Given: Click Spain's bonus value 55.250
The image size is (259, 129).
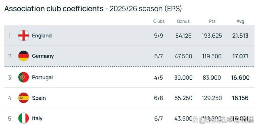Looking at the screenshot, I should [x=183, y=98].
